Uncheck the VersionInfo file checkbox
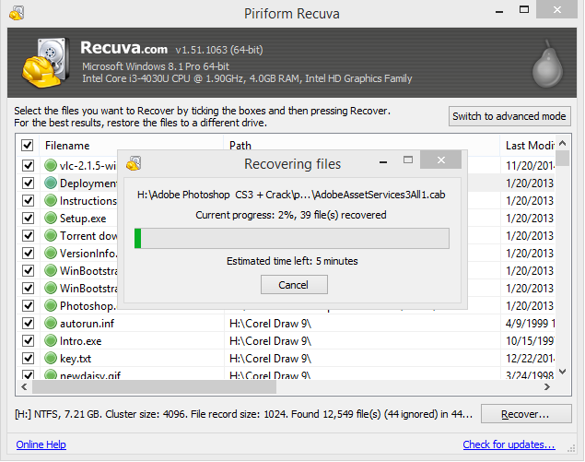 28,253
